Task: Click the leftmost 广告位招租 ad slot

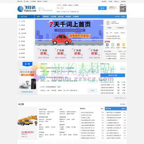Action: pyautogui.click(x=43, y=53)
